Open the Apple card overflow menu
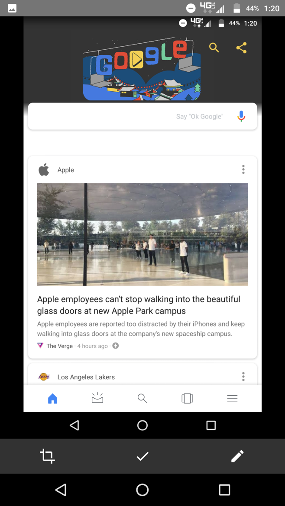This screenshot has height=506, width=285. point(243,170)
